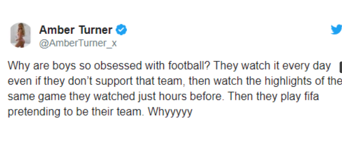Viewport: 342px width, 141px height.
Task: Click "Whyyyyy" at the tweet's end
Action: point(170,112)
